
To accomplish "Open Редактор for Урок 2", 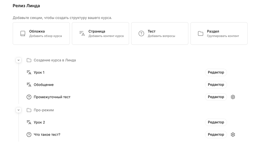I will point(216,122).
